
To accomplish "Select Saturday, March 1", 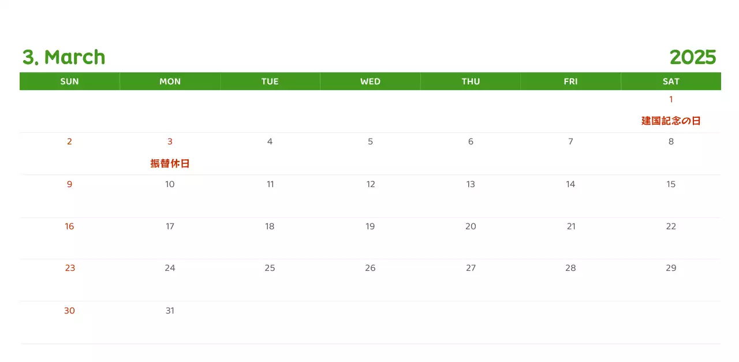I will coord(671,99).
